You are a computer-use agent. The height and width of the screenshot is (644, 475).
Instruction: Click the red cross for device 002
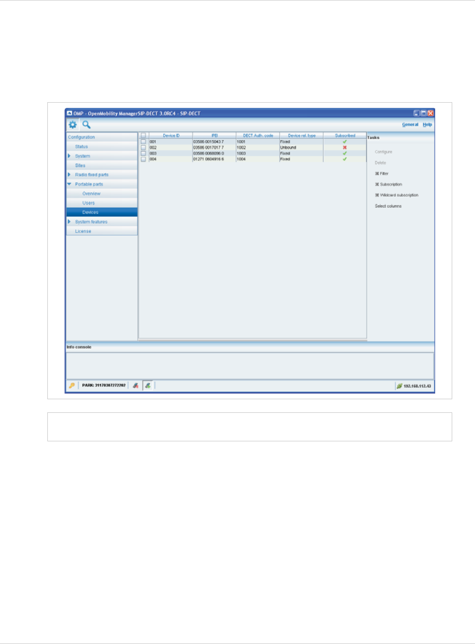click(x=345, y=147)
